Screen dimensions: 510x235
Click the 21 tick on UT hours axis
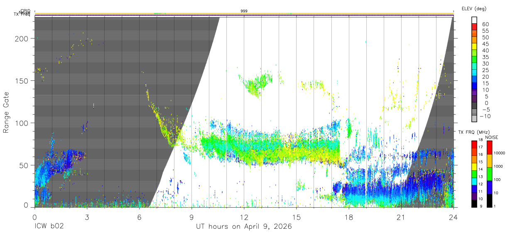coord(401,217)
